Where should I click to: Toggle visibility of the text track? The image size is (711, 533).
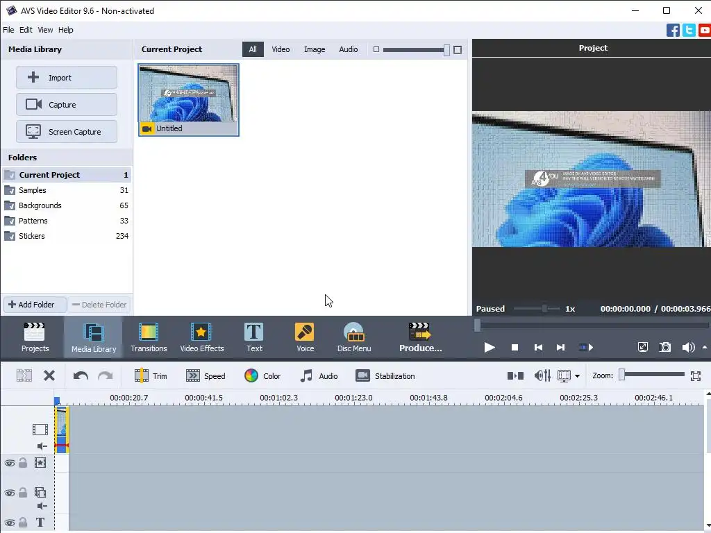point(10,523)
